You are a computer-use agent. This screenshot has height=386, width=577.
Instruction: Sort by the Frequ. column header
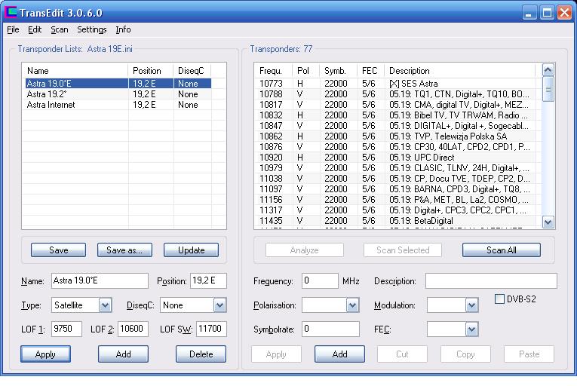(273, 71)
